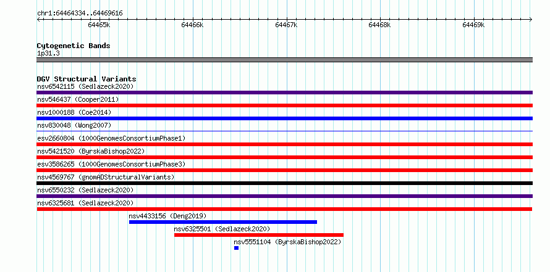Click the 64468k ruler tick label
The width and height of the screenshot is (550, 272).
click(379, 25)
